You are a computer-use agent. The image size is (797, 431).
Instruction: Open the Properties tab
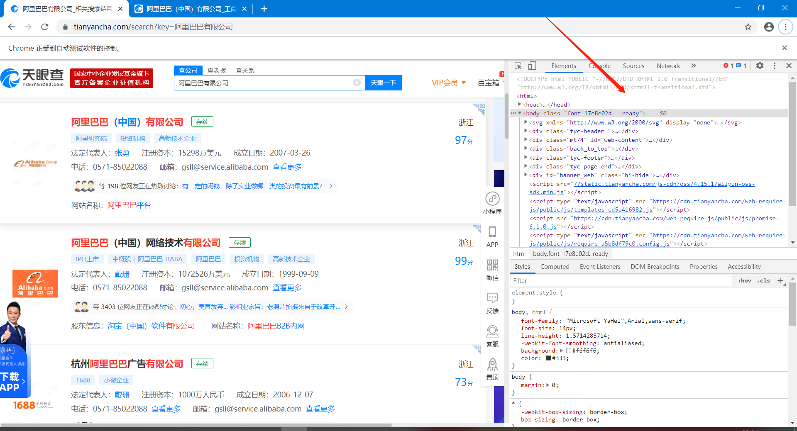click(704, 267)
